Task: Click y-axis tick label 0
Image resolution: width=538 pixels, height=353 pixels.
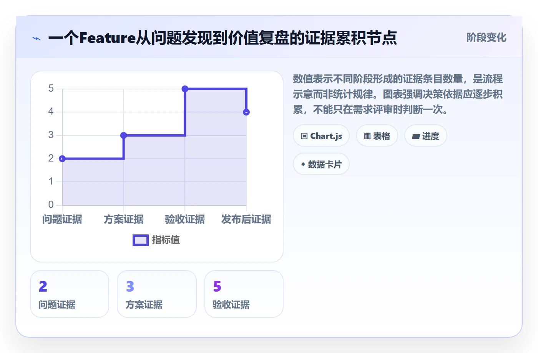Action: tap(51, 205)
